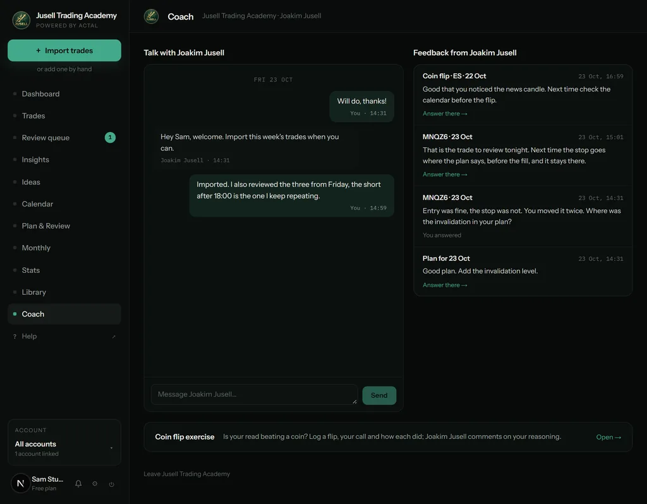Click the external-link arrow next to Help

pyautogui.click(x=114, y=337)
